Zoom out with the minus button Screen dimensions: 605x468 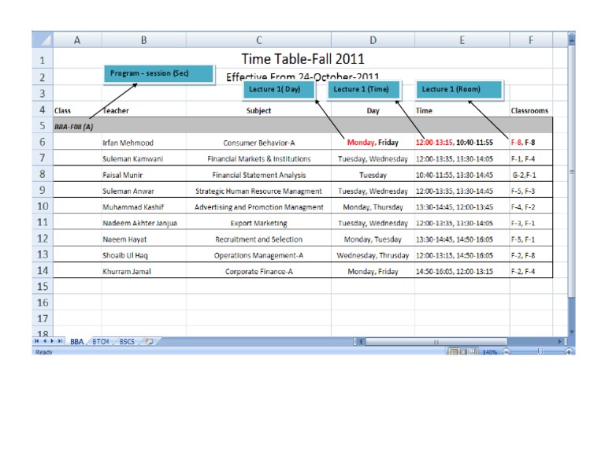coord(507,352)
